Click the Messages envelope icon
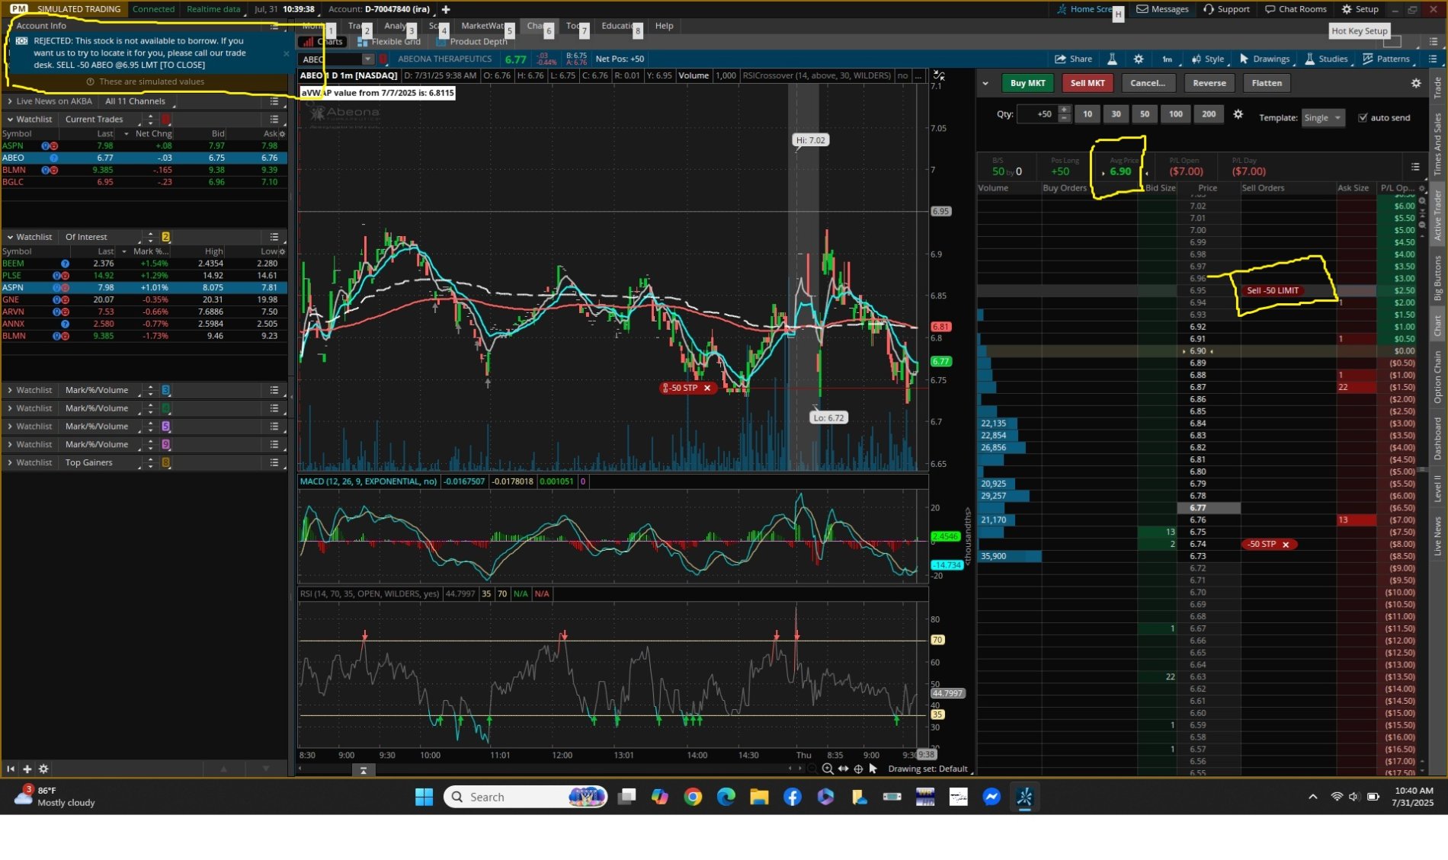Image resolution: width=1448 pixels, height=860 pixels. (x=1142, y=9)
